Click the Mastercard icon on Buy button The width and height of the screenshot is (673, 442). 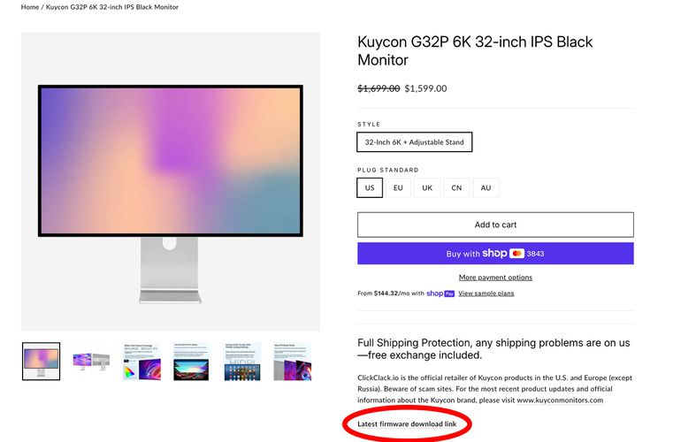point(516,254)
